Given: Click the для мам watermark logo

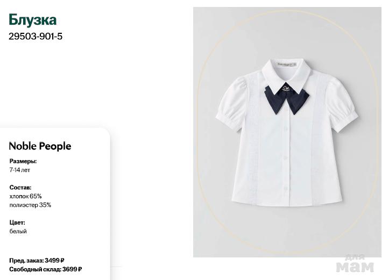Looking at the screenshot, I should [x=355, y=264].
